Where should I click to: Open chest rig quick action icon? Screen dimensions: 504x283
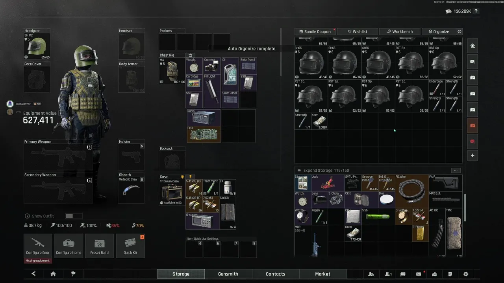[190, 55]
